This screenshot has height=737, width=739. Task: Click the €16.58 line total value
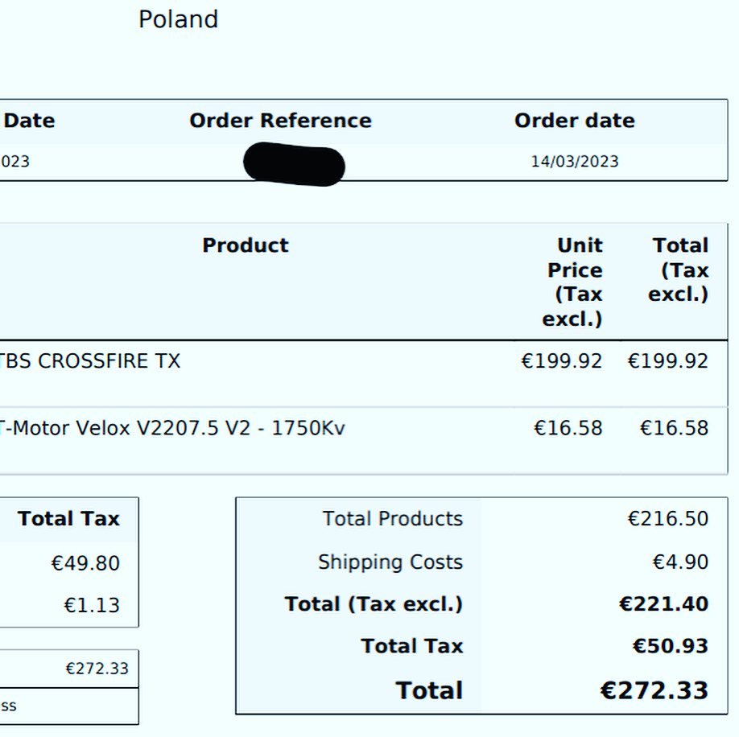[674, 428]
